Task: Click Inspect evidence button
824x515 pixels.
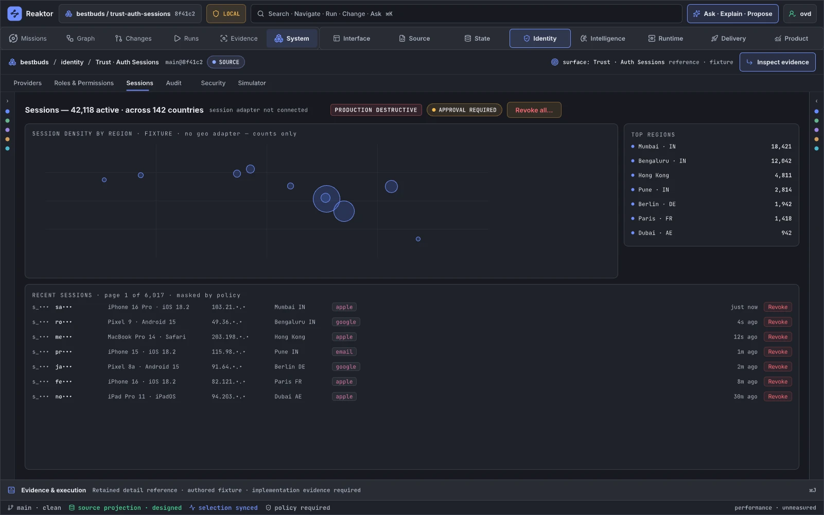Action: click(x=777, y=62)
